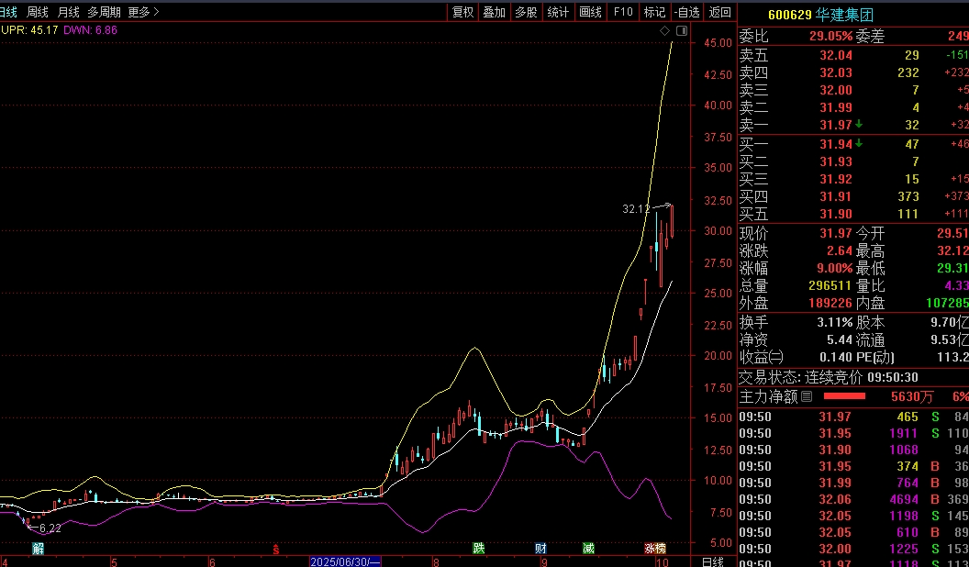969x567 pixels.
Task: Click 卖二 price 31.99
Action: click(836, 107)
